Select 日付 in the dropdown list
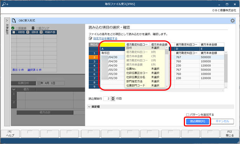Viewport: 240px width, 144px height. point(145,48)
